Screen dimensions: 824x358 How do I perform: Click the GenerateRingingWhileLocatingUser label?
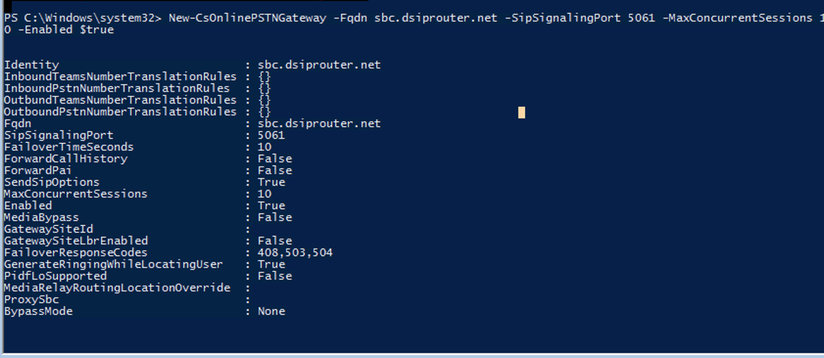[x=113, y=264]
